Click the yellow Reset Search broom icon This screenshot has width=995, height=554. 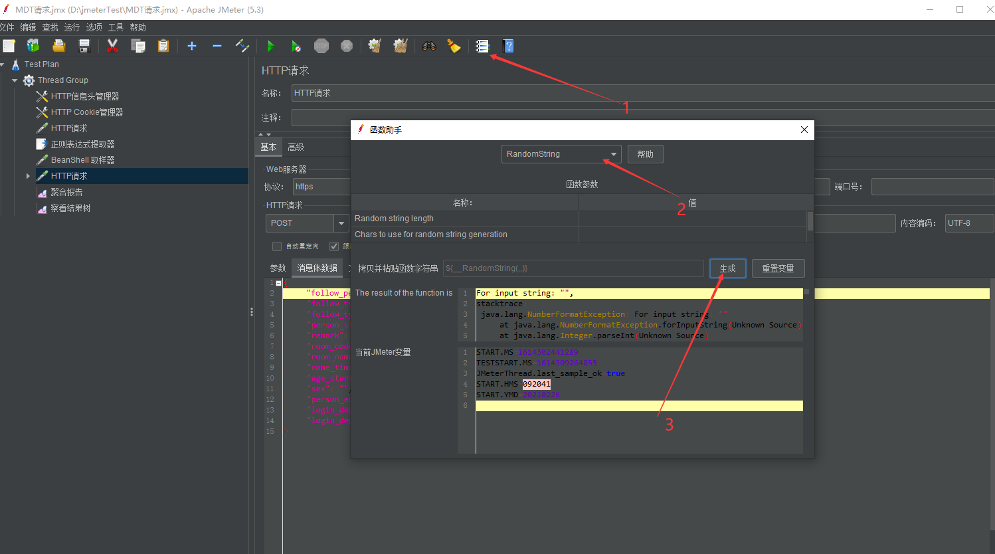tap(454, 46)
